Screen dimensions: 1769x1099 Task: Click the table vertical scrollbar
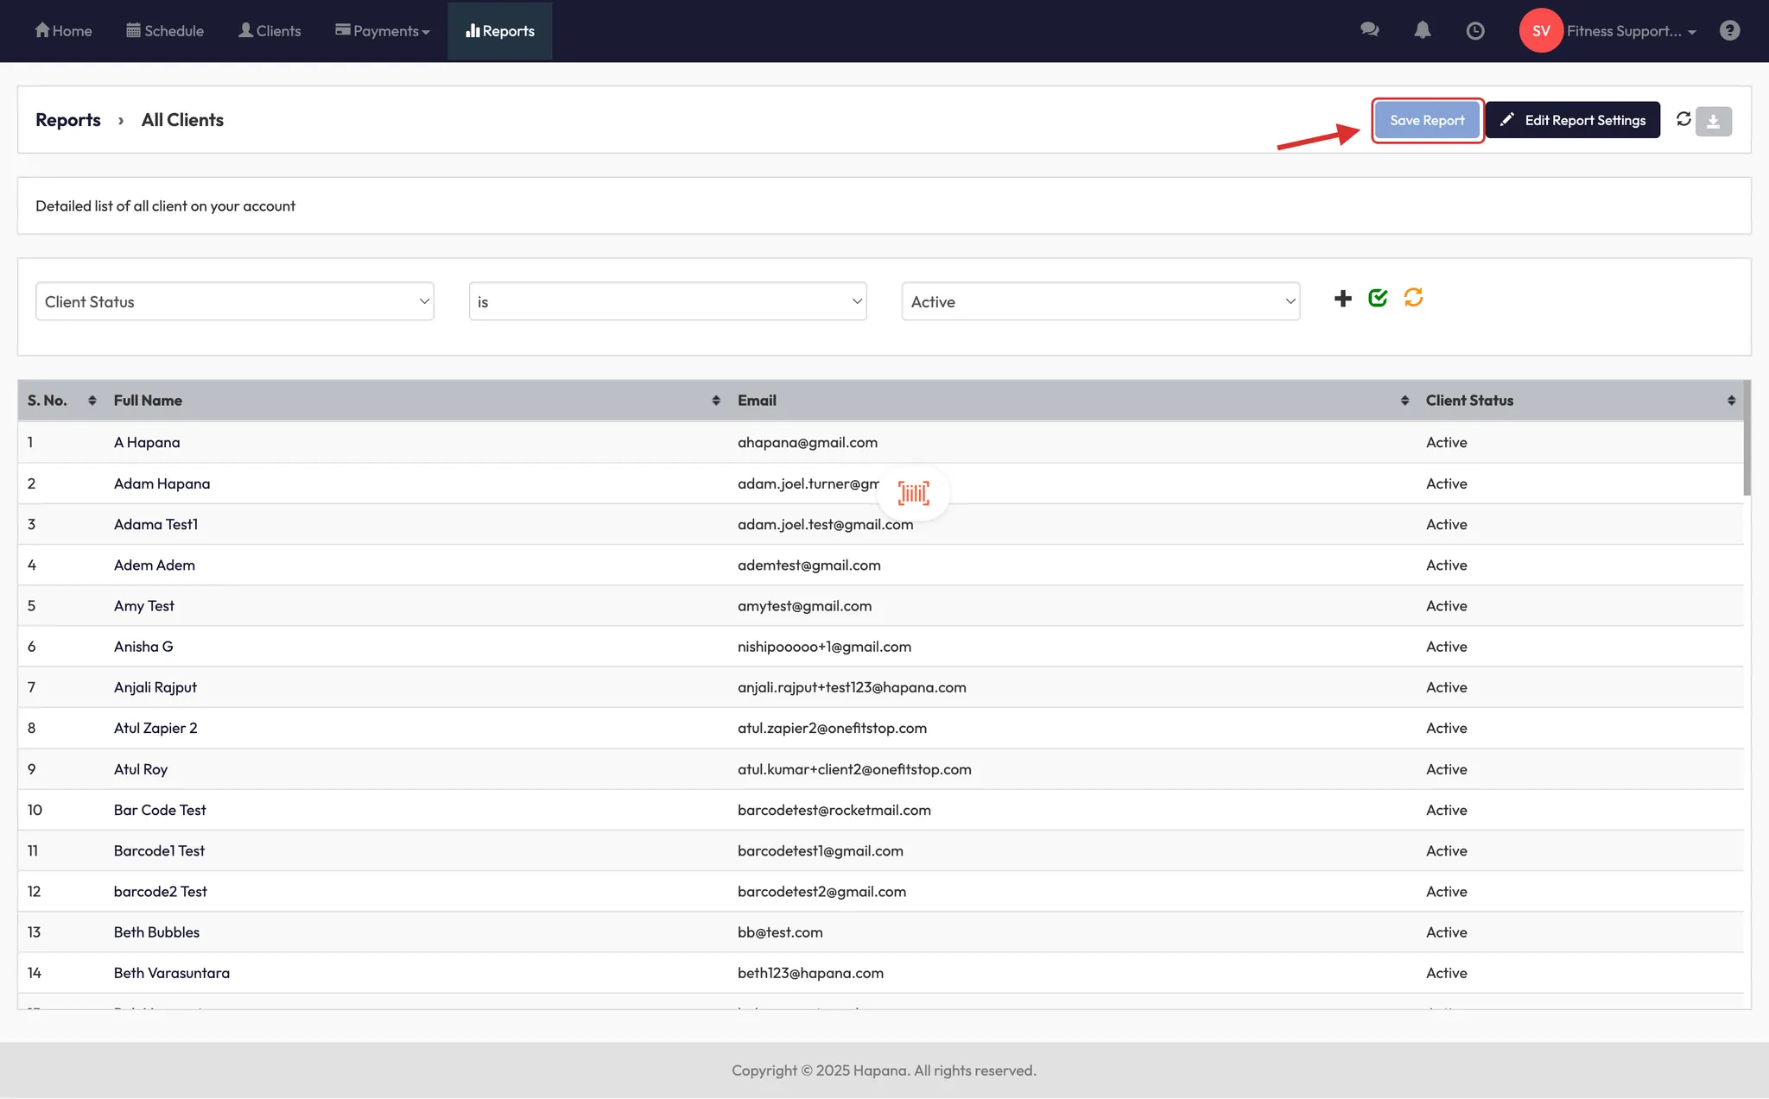point(1747,440)
